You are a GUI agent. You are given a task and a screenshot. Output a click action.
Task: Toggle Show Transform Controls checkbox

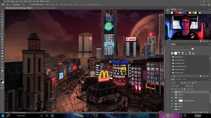[x=30, y=5]
